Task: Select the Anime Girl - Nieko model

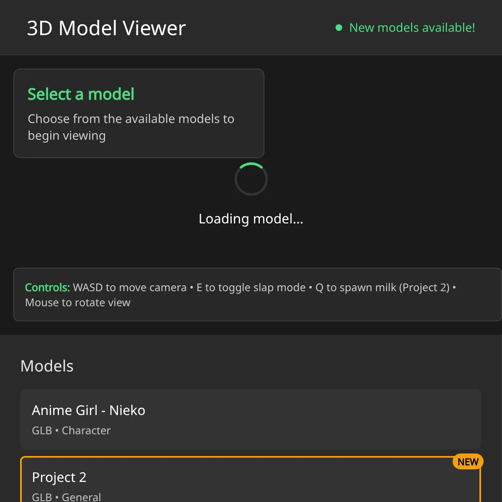Action: pyautogui.click(x=251, y=419)
